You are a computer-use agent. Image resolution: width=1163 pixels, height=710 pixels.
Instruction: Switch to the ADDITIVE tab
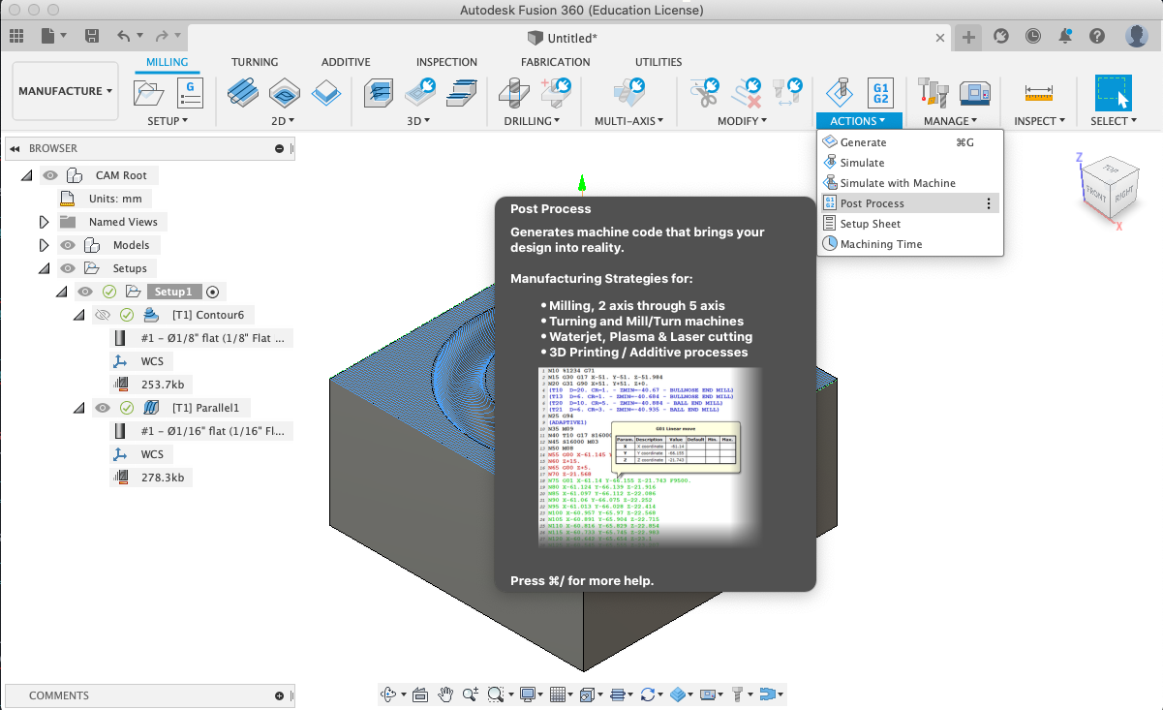pyautogui.click(x=346, y=62)
